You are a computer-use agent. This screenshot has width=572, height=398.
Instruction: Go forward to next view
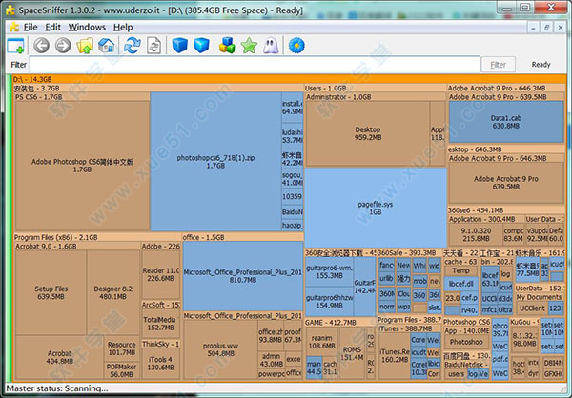63,46
